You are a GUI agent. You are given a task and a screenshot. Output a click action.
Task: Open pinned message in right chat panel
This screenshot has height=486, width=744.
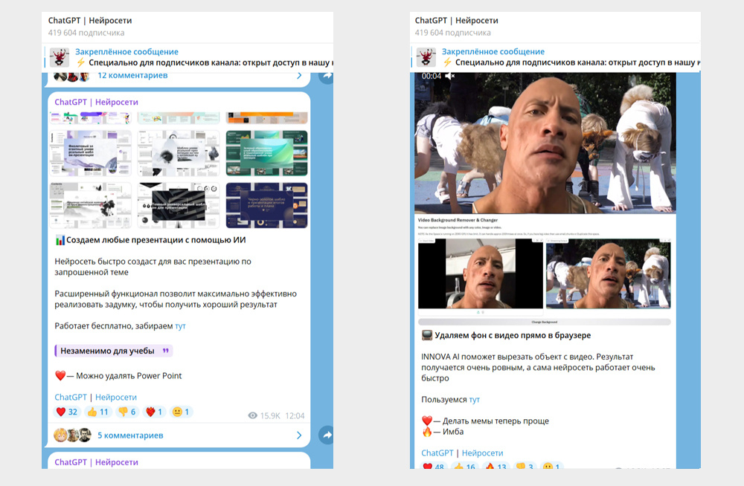tap(555, 57)
